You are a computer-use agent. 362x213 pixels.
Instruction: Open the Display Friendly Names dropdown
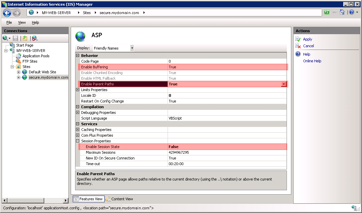click(x=132, y=48)
